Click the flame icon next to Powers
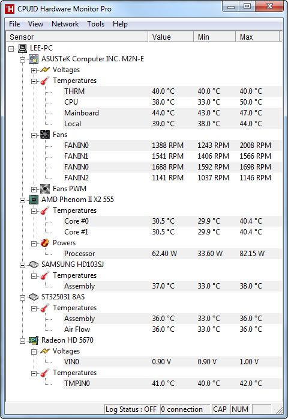This screenshot has width=288, height=419. click(x=45, y=243)
